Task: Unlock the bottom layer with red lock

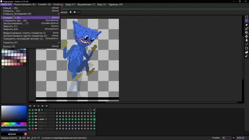Action: tap(33, 129)
